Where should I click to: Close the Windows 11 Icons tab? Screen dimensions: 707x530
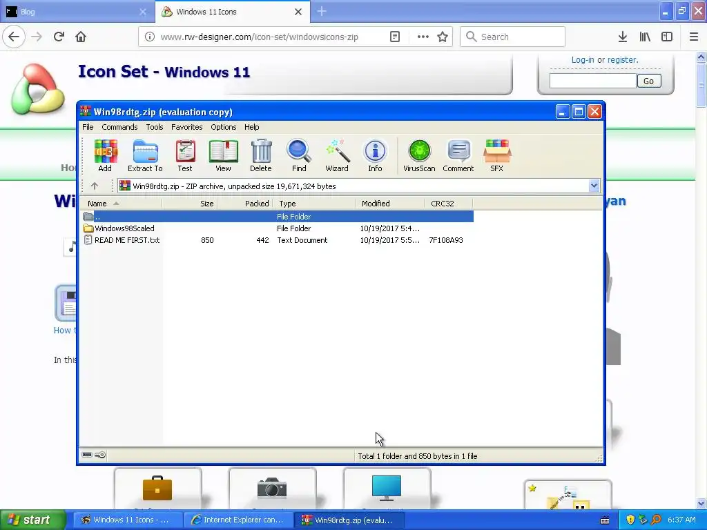click(298, 12)
